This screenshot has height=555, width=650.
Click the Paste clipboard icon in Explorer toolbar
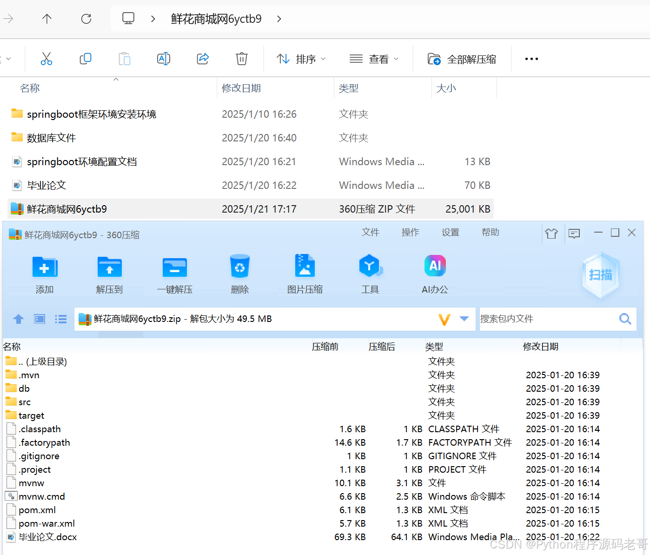[x=125, y=59]
